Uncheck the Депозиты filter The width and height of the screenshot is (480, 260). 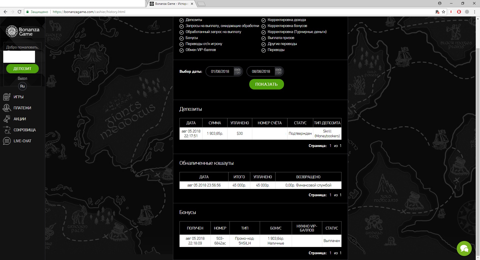point(182,20)
